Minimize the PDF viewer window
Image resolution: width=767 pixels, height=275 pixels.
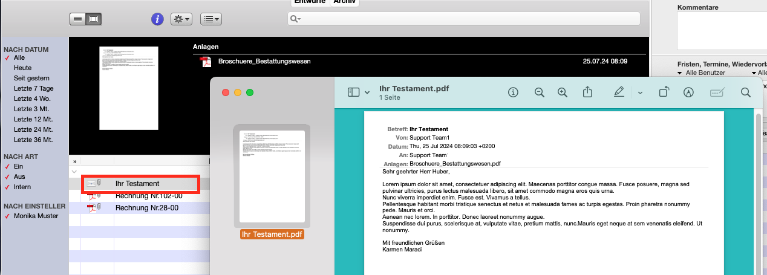238,92
